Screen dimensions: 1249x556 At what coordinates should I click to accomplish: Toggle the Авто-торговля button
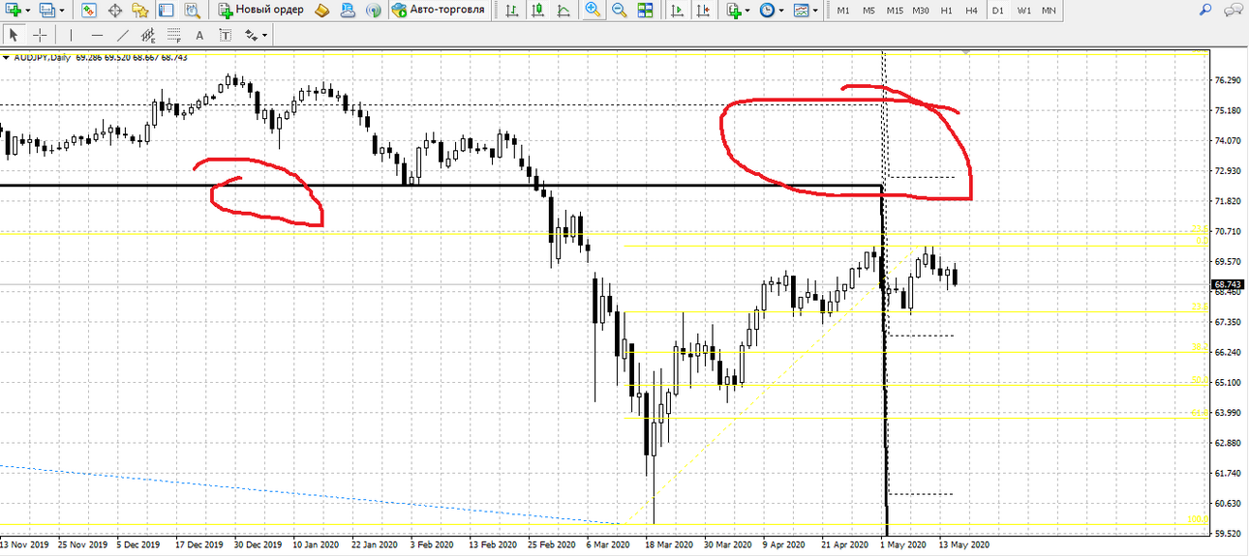pos(438,10)
